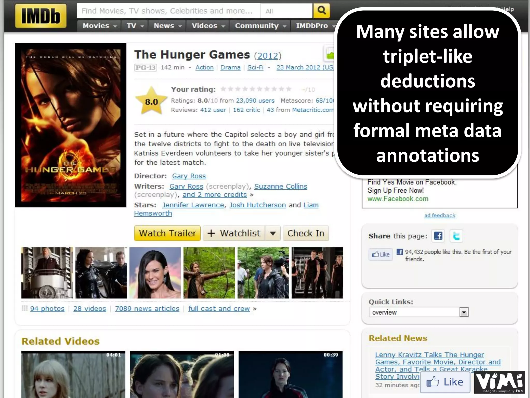Open the Community menu
Viewport: 530px width, 398px height.
tap(260, 26)
